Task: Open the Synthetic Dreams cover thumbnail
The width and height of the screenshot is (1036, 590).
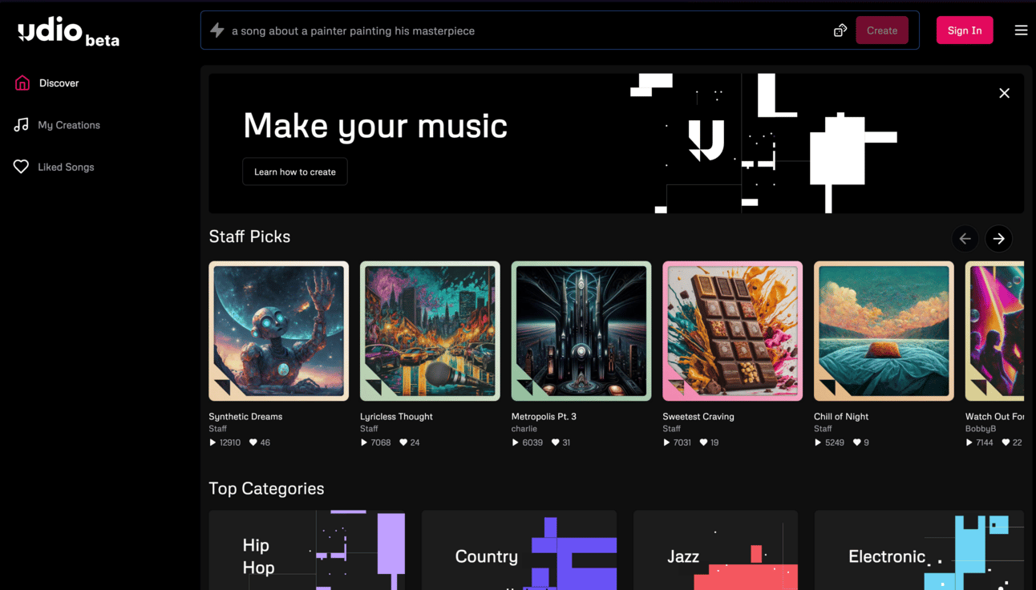Action: click(279, 331)
